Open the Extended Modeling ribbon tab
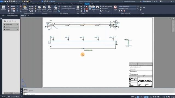This screenshot has height=98, width=175. 16,4
